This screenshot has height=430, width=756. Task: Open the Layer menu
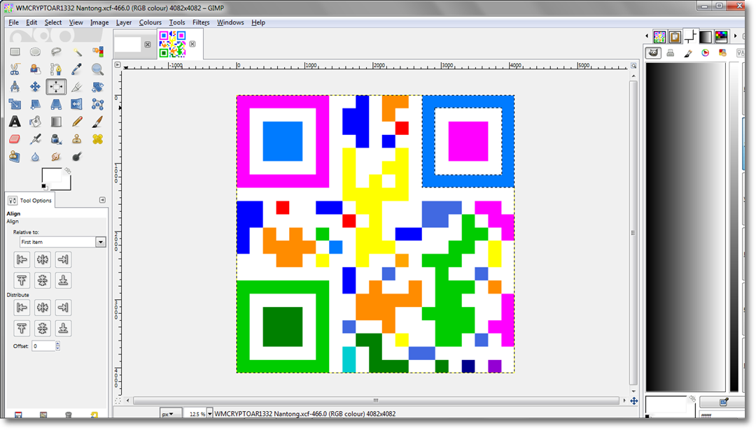[123, 22]
